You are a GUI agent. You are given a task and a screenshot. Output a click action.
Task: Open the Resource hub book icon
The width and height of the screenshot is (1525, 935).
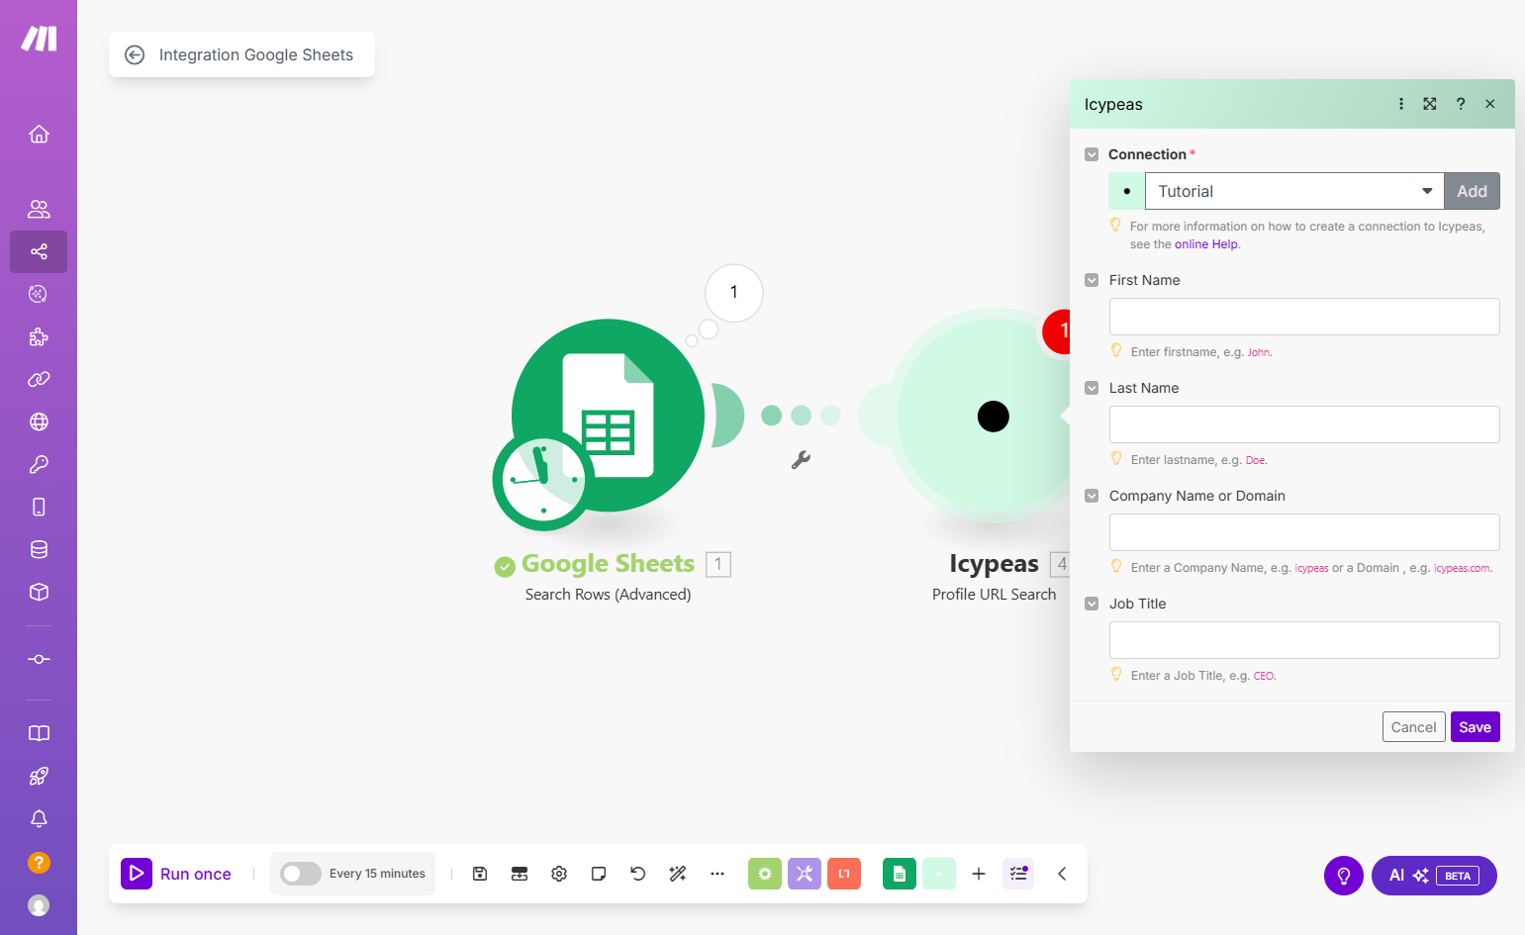[x=39, y=733]
